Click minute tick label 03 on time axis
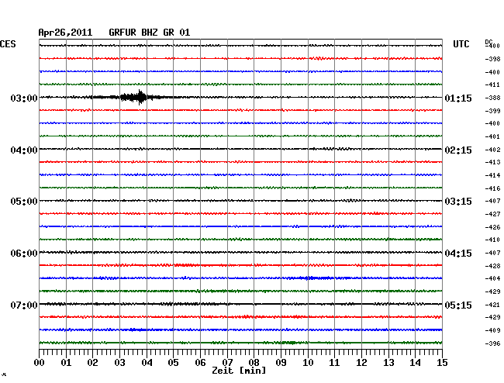Screen dimensions: 504x383 coord(119,363)
